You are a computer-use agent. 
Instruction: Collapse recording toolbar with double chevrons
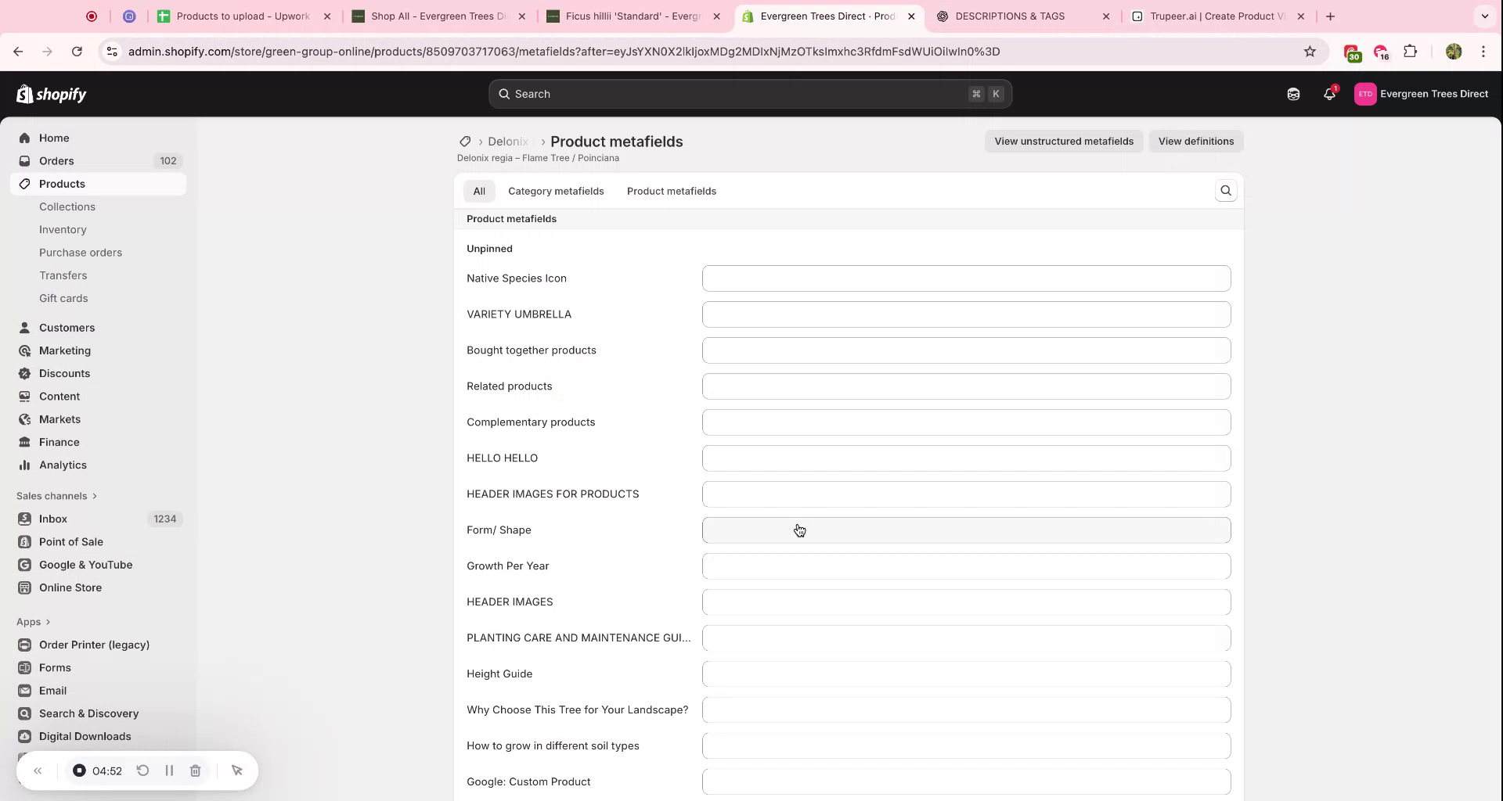pos(38,770)
